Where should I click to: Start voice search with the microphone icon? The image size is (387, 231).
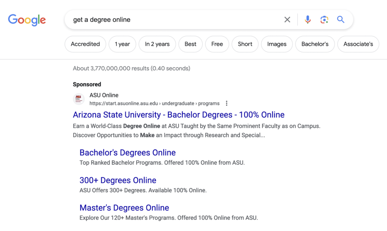[x=308, y=19]
